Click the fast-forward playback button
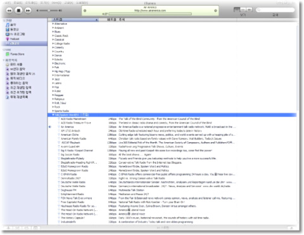This screenshot has height=235, width=304. (x=28, y=10)
